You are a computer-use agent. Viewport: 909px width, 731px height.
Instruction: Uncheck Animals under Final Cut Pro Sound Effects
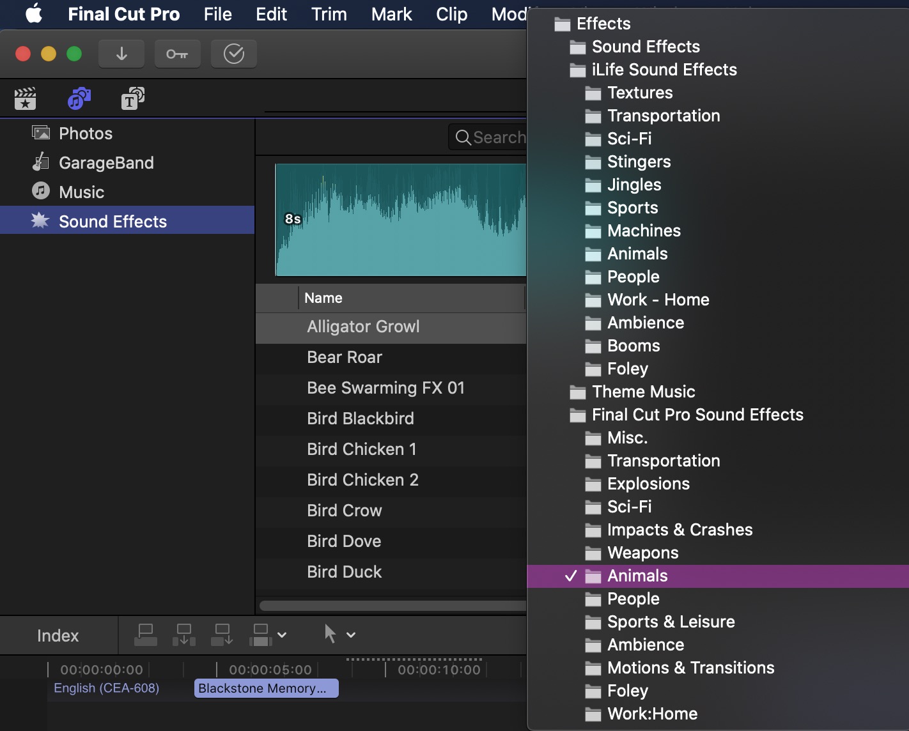(718, 576)
